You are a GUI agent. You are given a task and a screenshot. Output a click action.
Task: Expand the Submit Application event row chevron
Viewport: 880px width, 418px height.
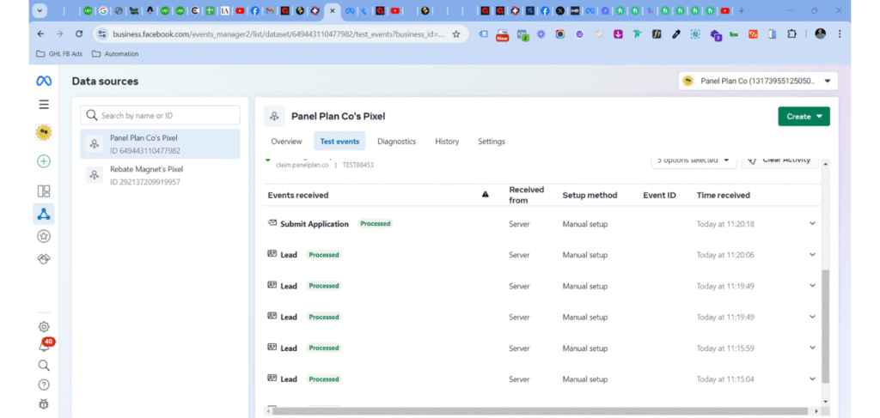coord(812,223)
